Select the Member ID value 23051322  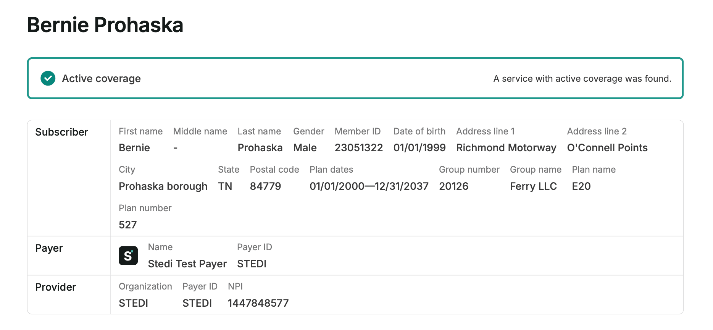pyautogui.click(x=358, y=148)
